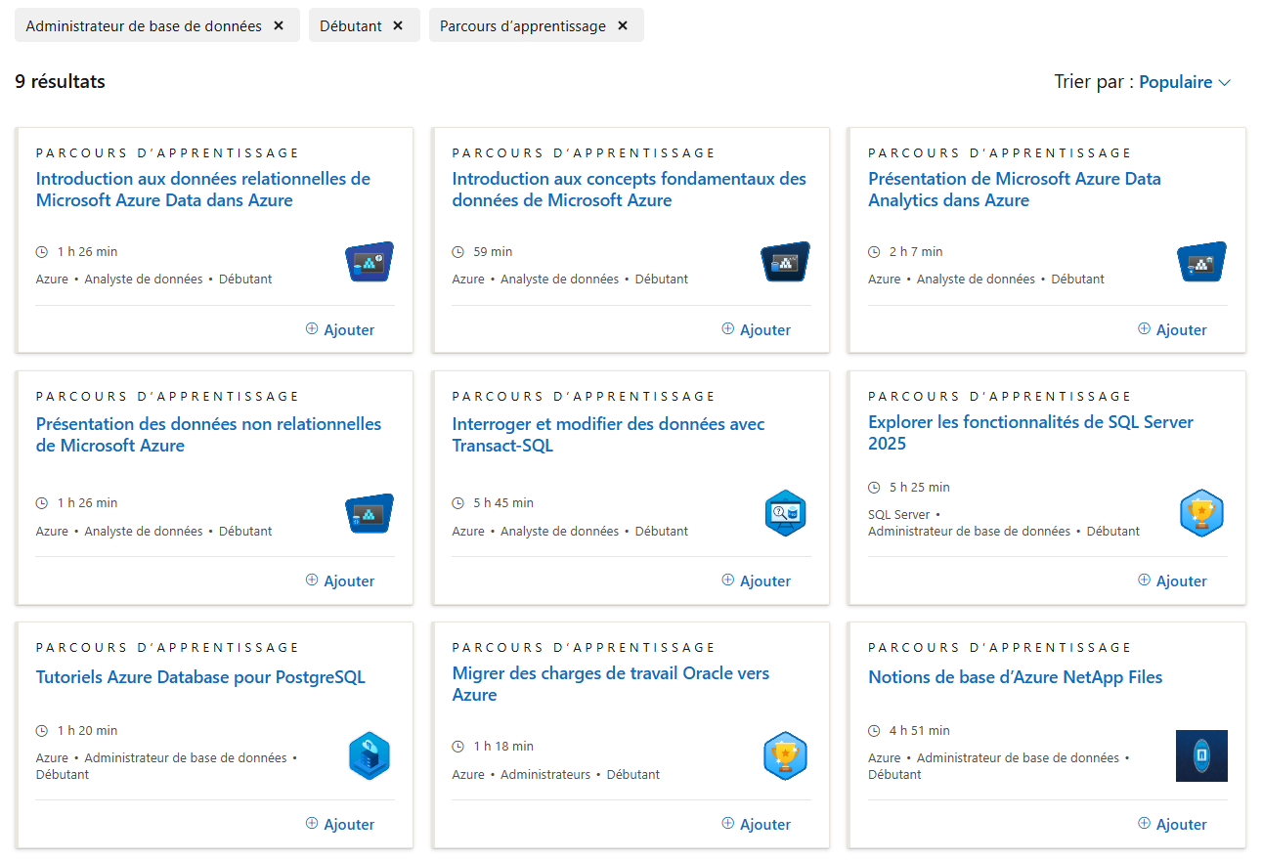Open the Trier par Populaire dropdown

click(1185, 82)
